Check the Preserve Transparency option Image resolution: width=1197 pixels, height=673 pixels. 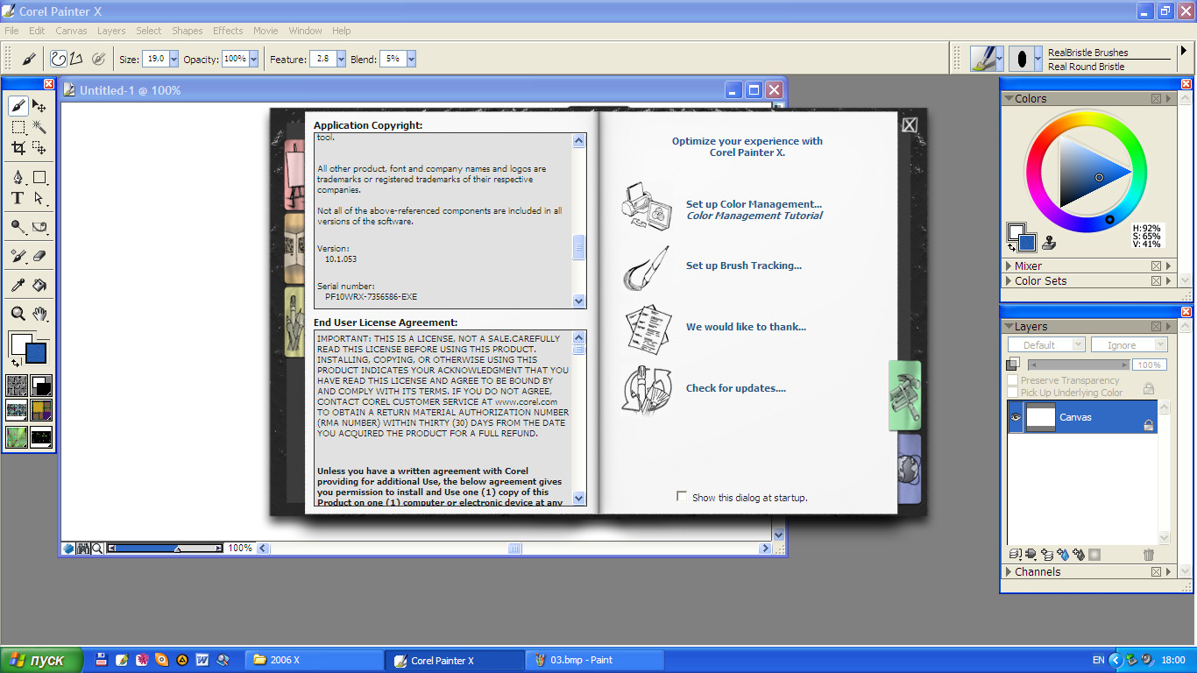click(1013, 380)
